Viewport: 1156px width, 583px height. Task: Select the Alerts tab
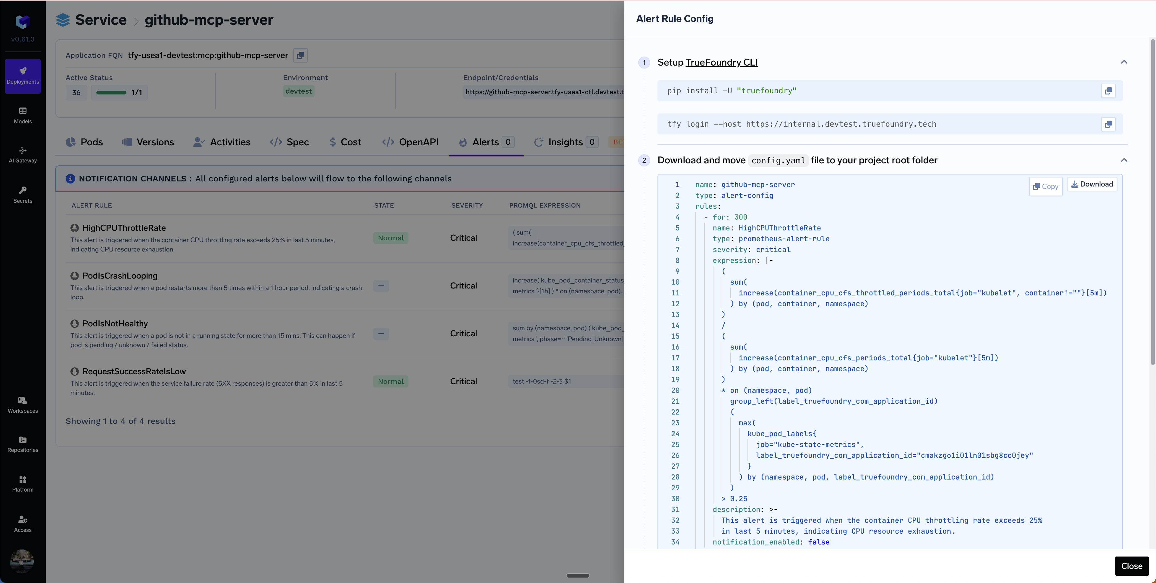point(486,142)
